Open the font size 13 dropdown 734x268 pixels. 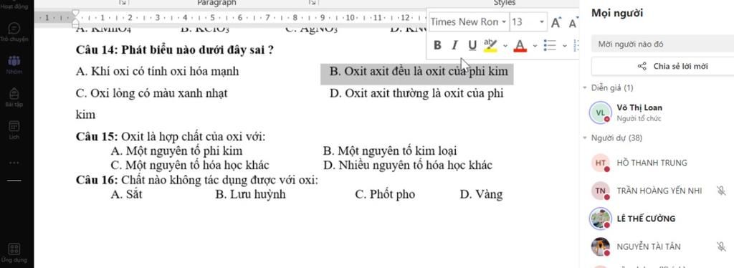coord(528,22)
